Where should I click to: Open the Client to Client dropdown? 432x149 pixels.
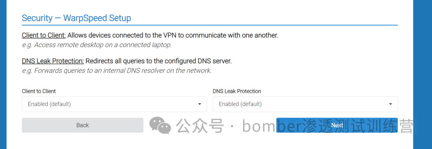114,104
